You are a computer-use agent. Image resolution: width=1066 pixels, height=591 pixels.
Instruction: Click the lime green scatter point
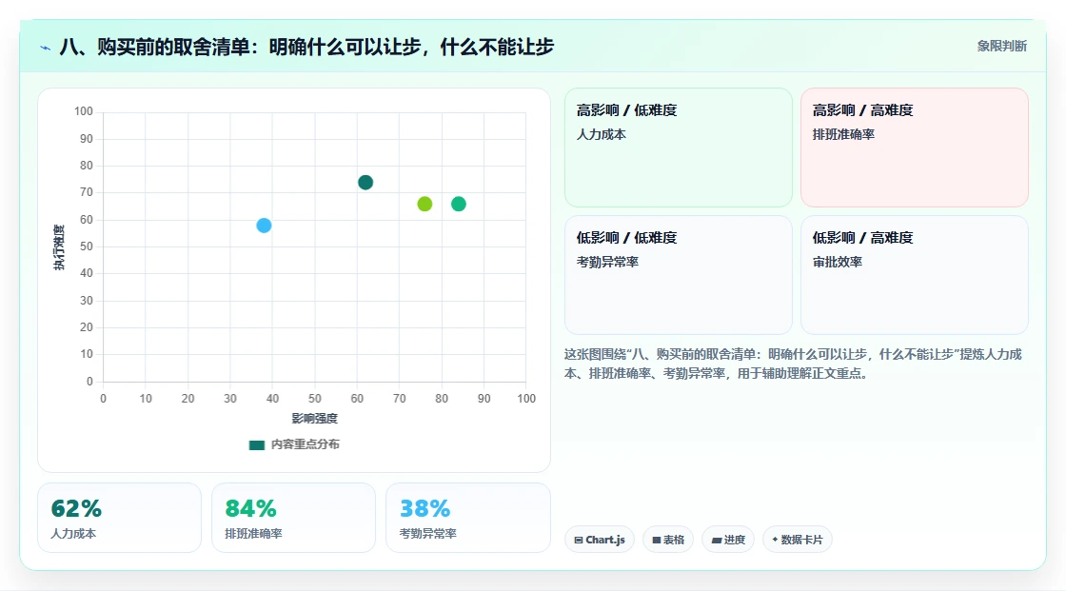click(424, 204)
